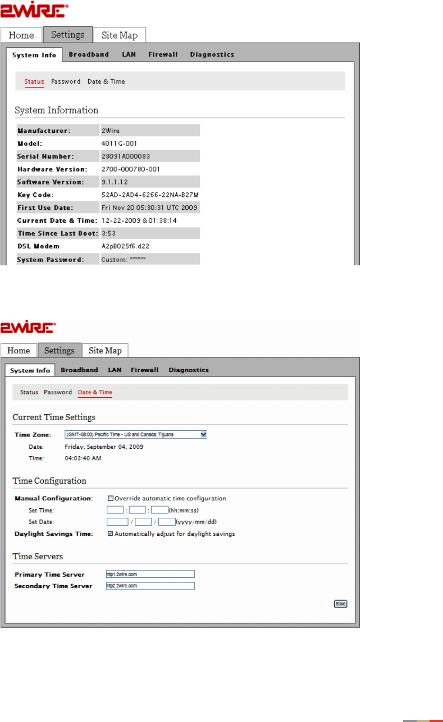Open Firewall tab on the System Information page
Viewport: 443px width, 722px height.
point(163,54)
